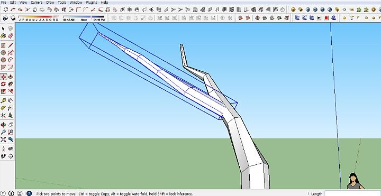381x196 pixels.
Task: Switch to the Pan hand tool
Action: (11, 125)
